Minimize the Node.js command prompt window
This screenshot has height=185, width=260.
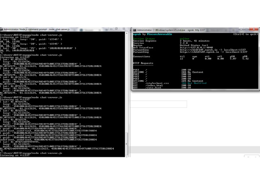click(x=111, y=29)
